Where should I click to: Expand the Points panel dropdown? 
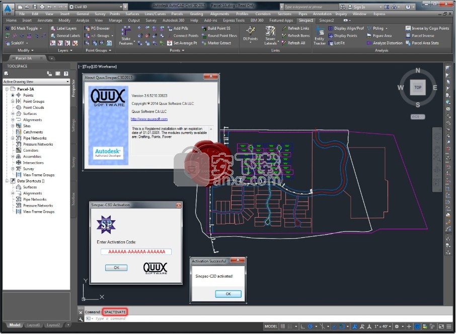coord(177,50)
